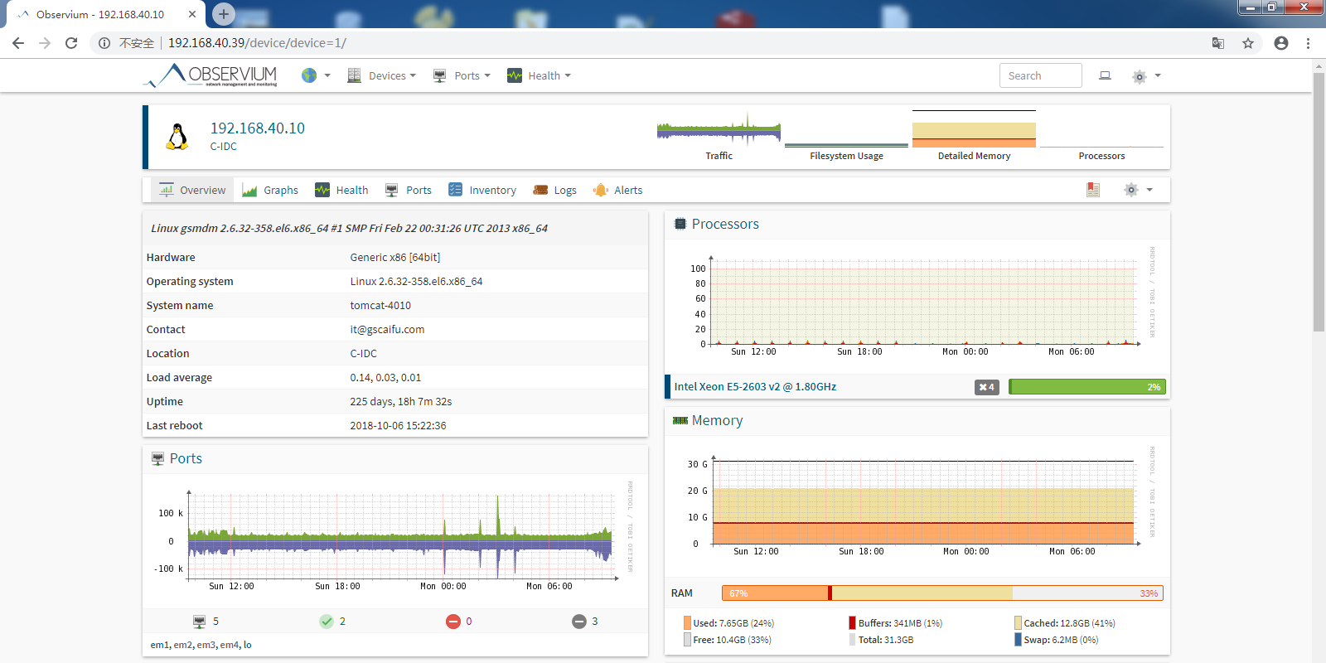
Task: Focus the Search input field
Action: (1040, 75)
